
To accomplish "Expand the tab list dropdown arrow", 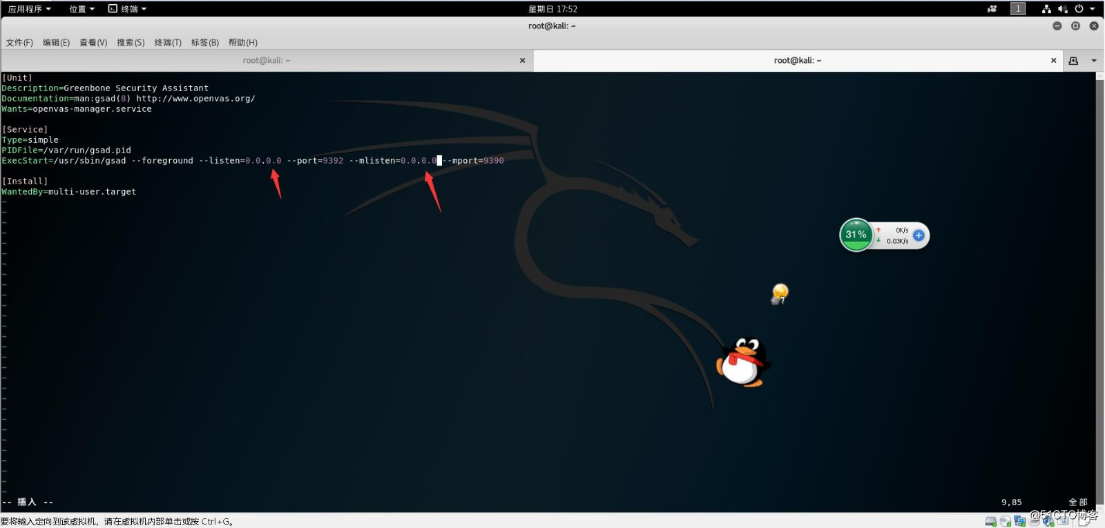I will pyautogui.click(x=1094, y=61).
